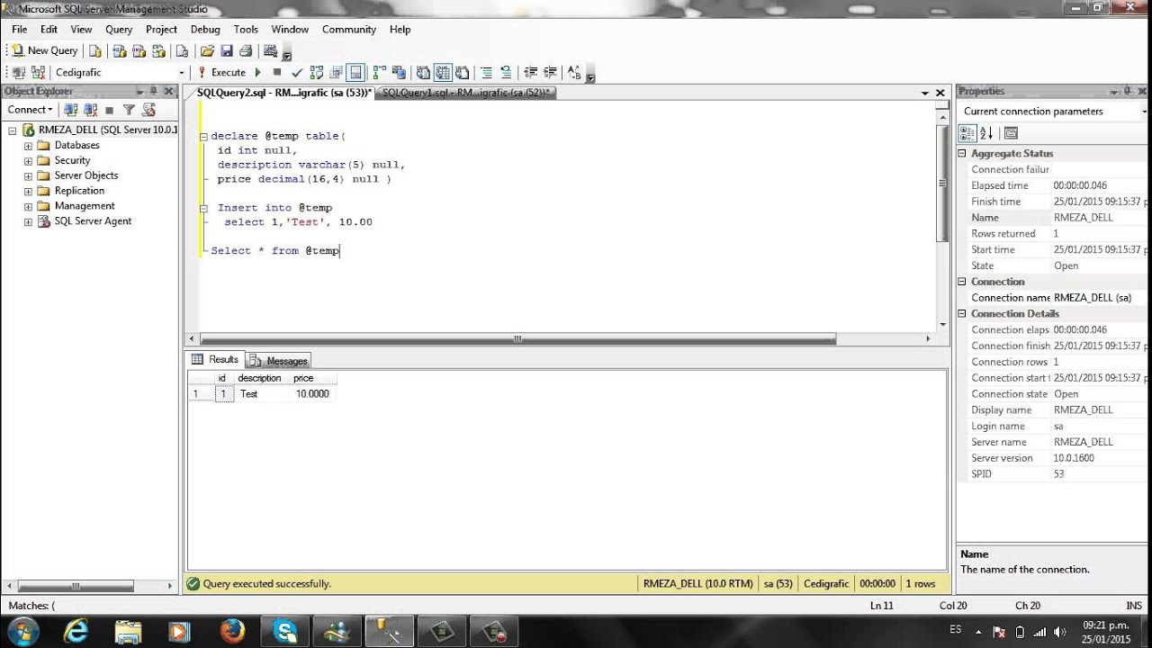Expand the Server Objects tree node
1152x648 pixels.
coord(28,176)
